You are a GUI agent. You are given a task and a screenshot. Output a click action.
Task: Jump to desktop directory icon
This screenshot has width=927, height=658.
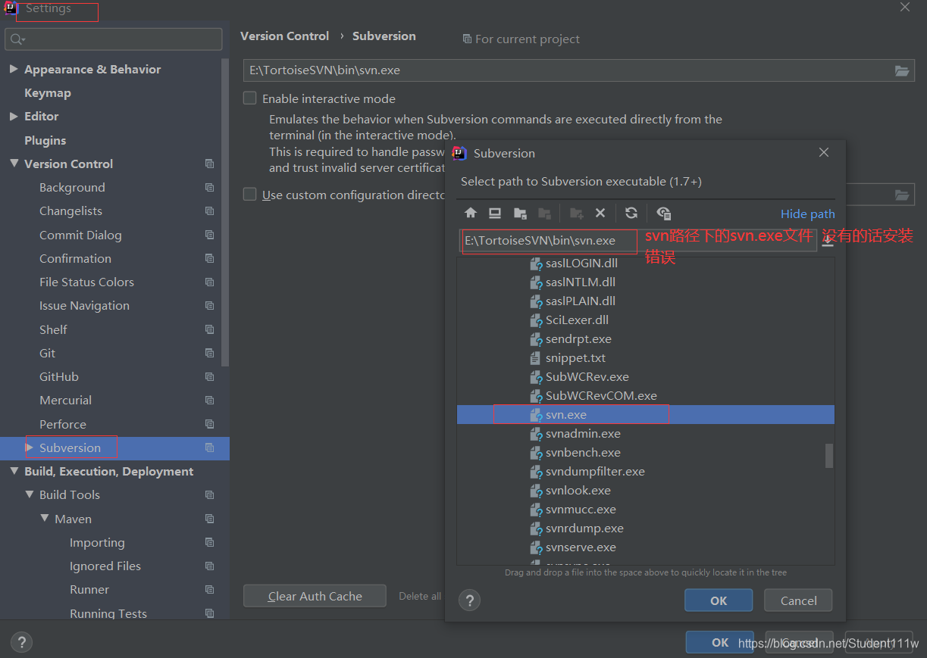click(x=495, y=214)
